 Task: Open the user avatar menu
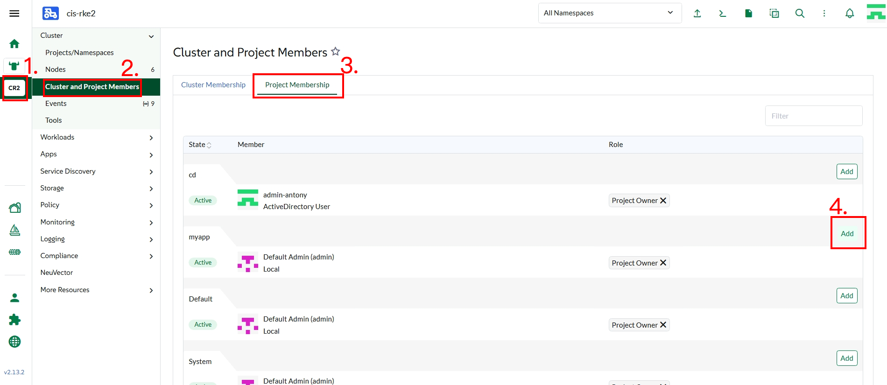pyautogui.click(x=876, y=13)
